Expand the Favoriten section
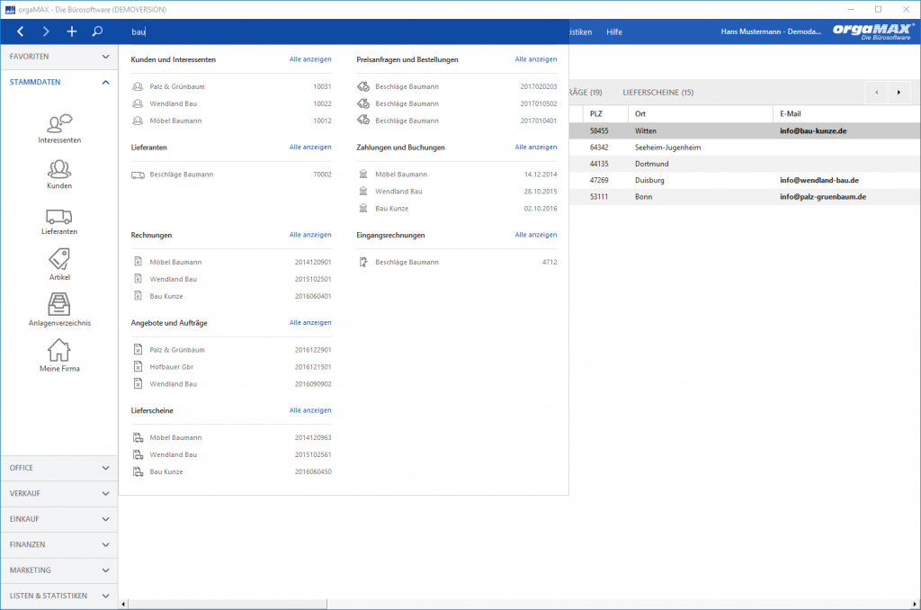Screen dimensions: 921x610 59,57
